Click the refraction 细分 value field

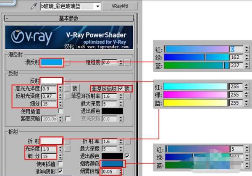[49, 156]
